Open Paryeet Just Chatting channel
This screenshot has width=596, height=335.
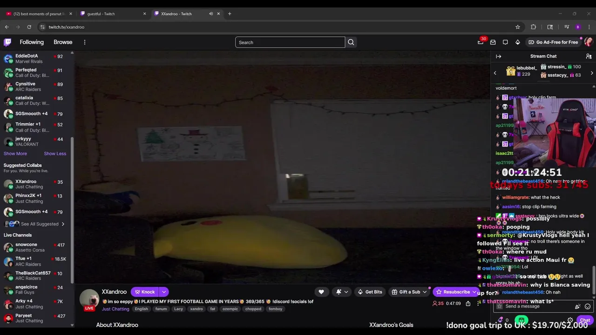click(x=36, y=318)
